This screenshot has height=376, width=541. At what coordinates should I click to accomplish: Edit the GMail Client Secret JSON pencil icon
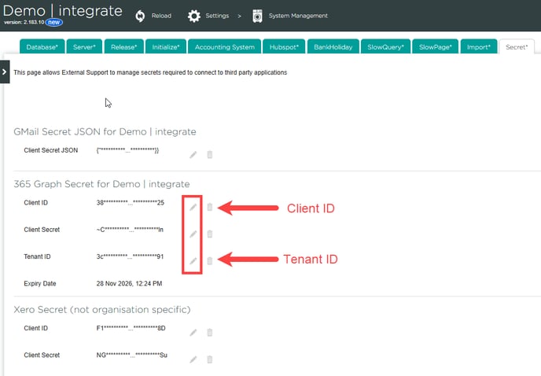click(193, 154)
